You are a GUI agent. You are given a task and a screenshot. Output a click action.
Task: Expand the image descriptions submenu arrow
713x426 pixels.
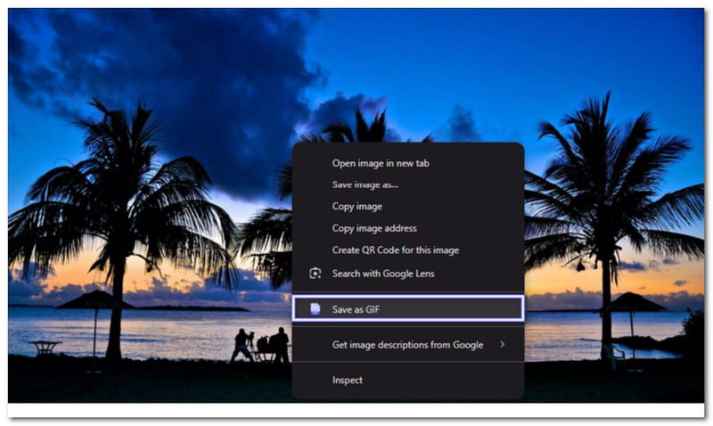tap(502, 344)
